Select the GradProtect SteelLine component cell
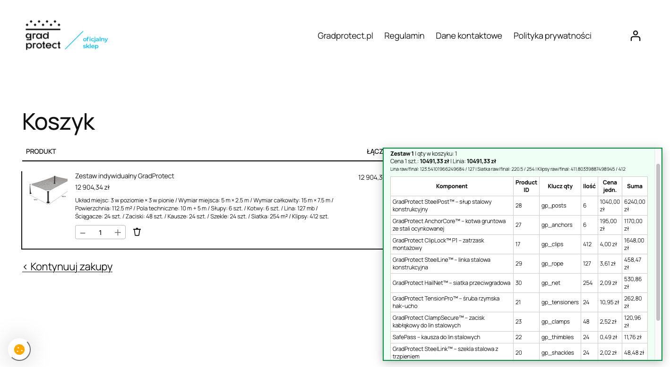This screenshot has height=367, width=670. click(452, 264)
